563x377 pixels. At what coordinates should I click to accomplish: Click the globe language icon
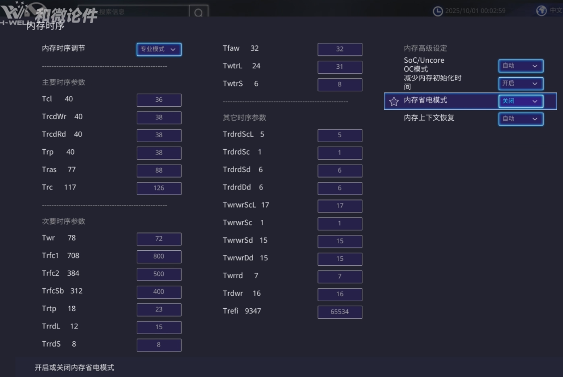point(541,11)
